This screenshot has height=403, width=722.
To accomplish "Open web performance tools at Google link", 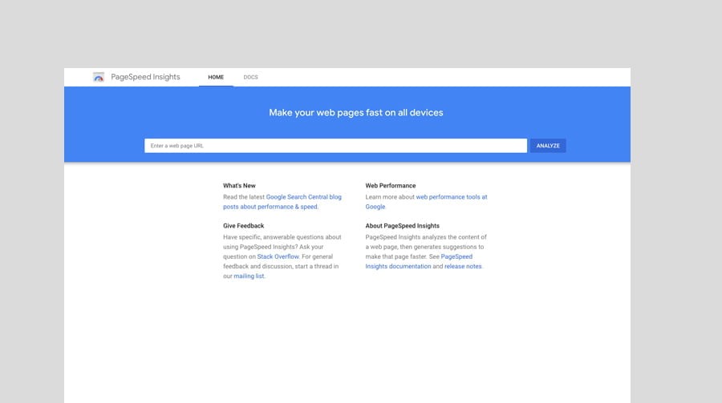I will 427,202.
